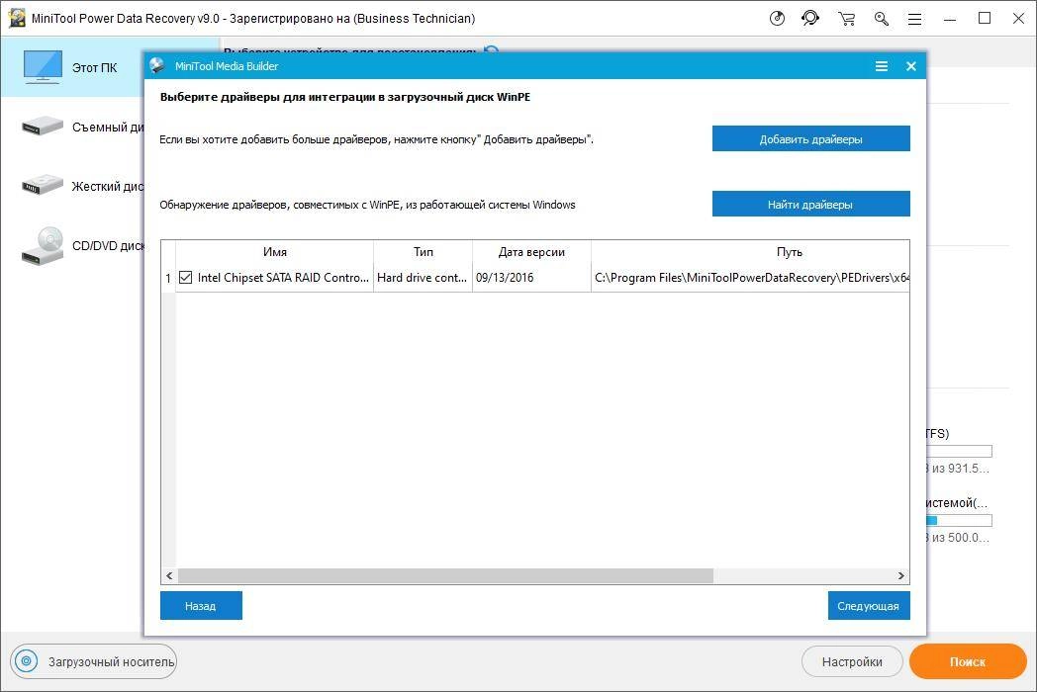This screenshot has width=1037, height=692.
Task: Sort by the Тип column header
Action: click(424, 252)
